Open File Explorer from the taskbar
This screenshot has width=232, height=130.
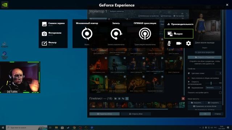click(x=57, y=127)
